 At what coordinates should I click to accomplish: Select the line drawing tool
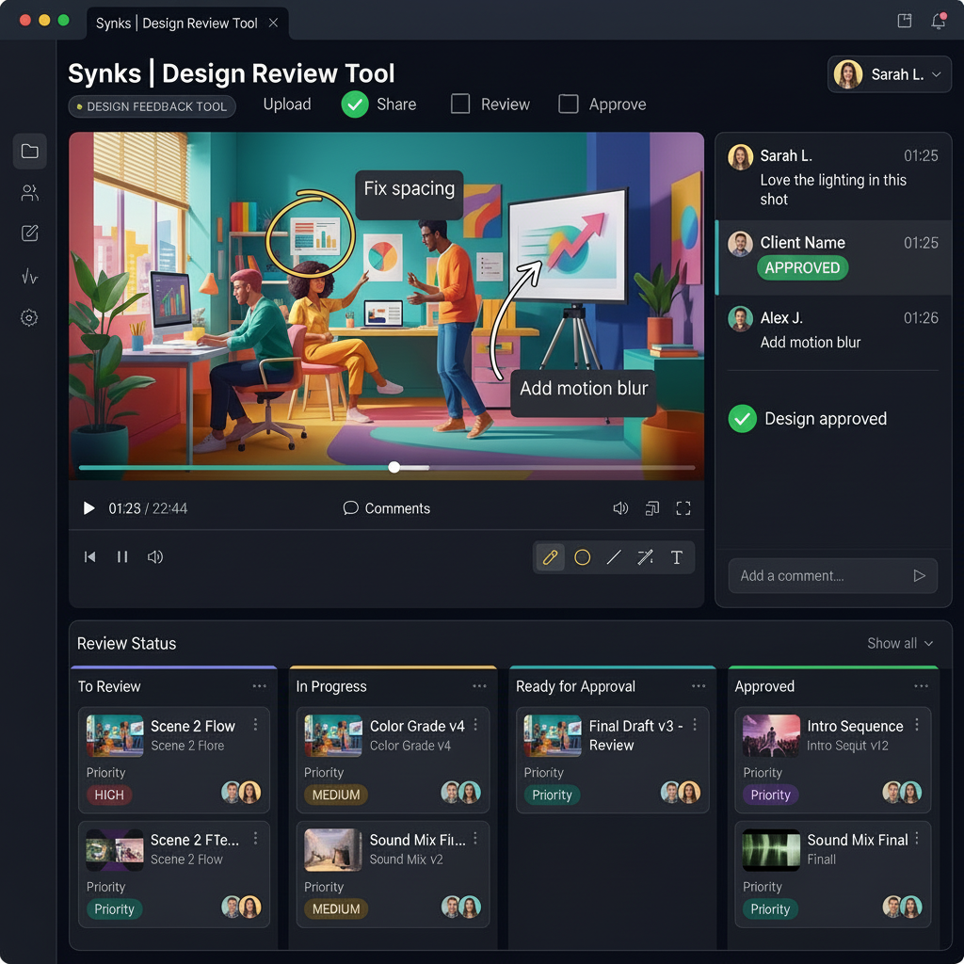[614, 557]
